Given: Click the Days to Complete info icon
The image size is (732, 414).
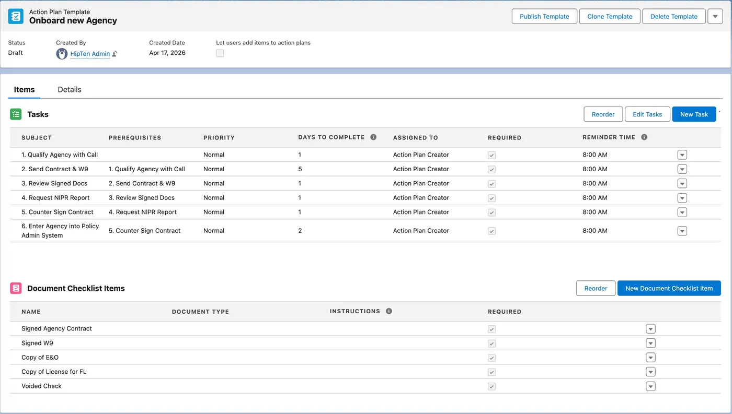Looking at the screenshot, I should (x=373, y=137).
